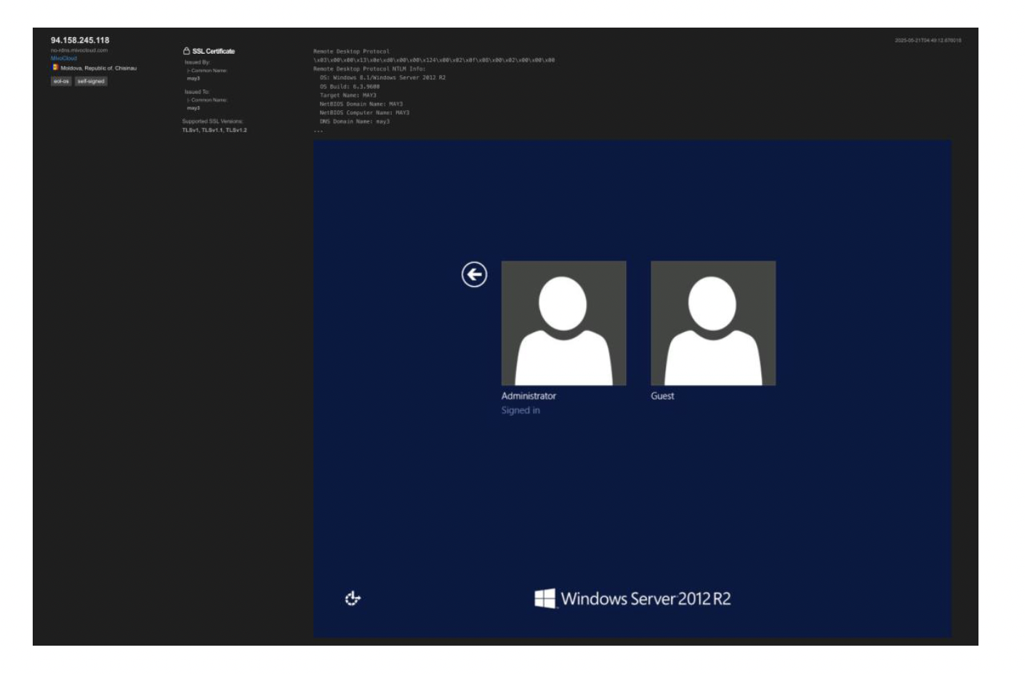Expand the truncated banner ellipsis
Viewport: 1025px width, 674px height.
coord(318,131)
